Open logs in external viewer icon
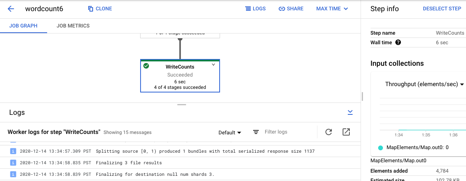 point(346,132)
